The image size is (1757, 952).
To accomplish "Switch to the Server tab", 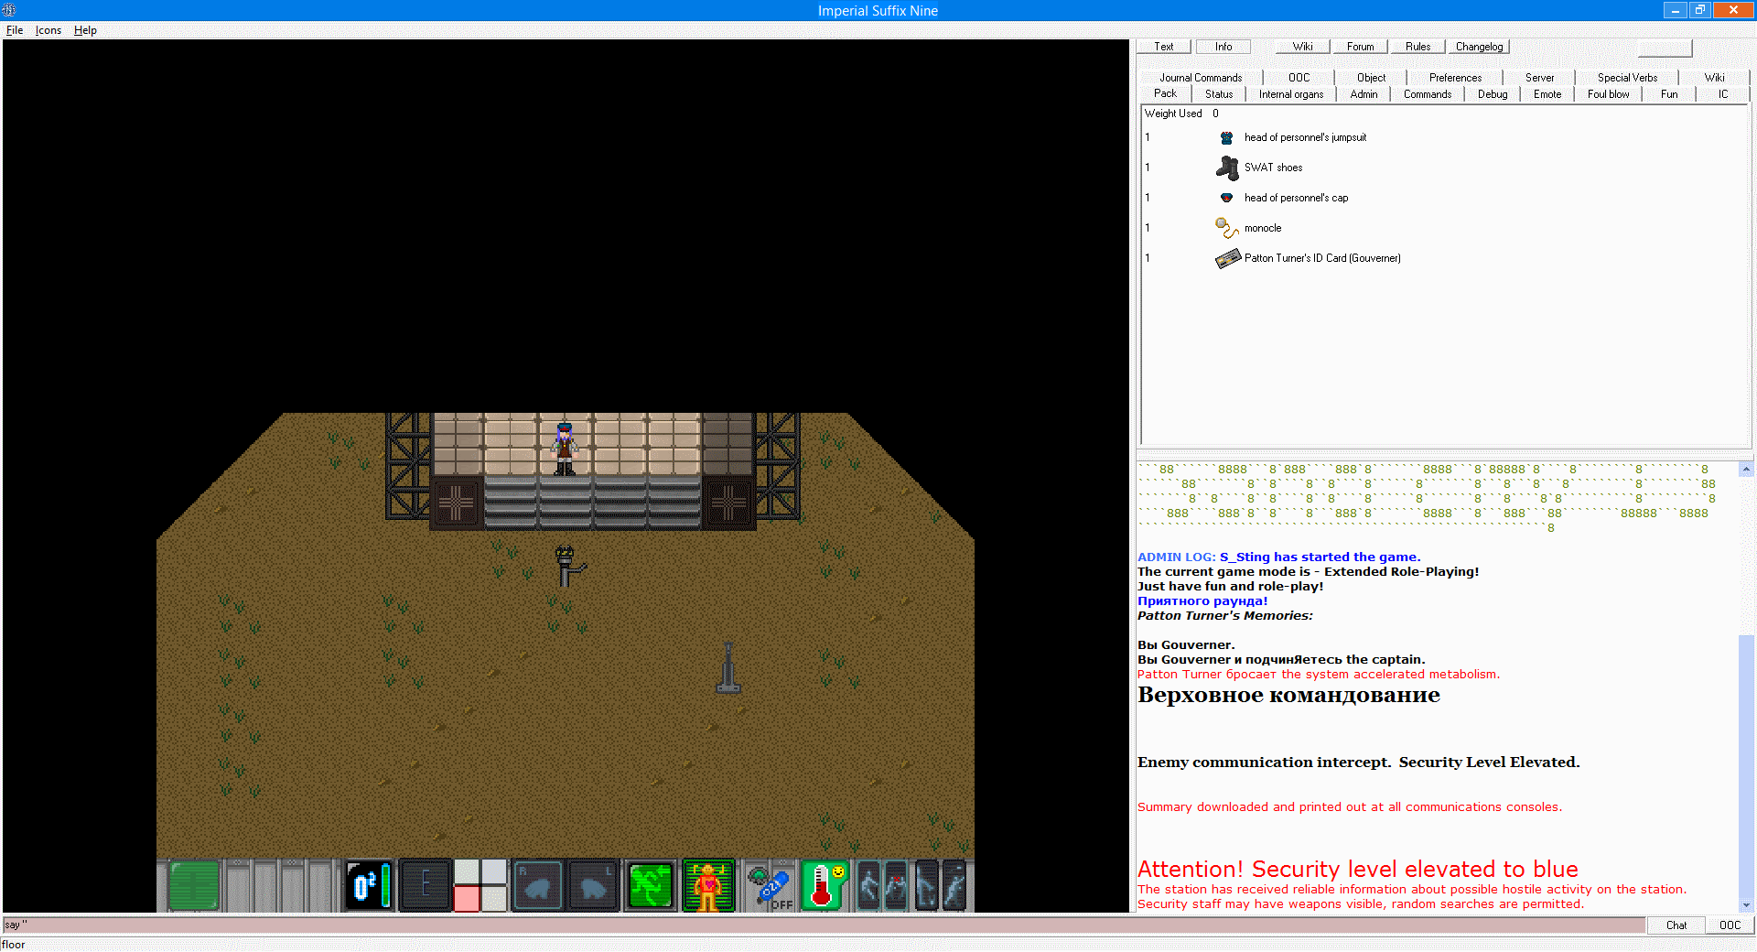I will point(1539,78).
